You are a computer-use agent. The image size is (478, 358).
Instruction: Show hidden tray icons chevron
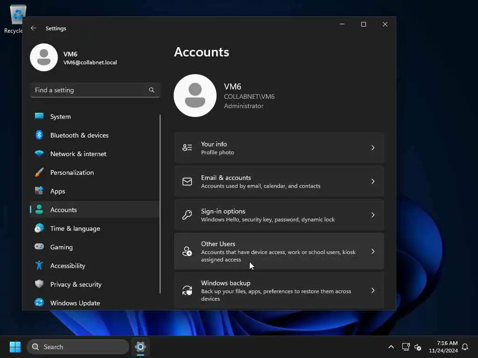(391, 347)
